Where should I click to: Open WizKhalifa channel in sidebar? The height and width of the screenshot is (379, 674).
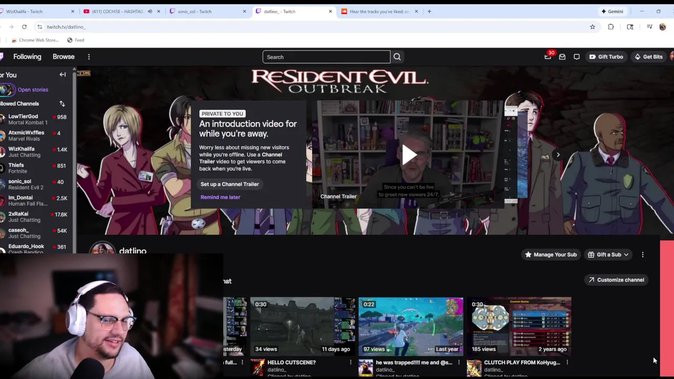coord(35,152)
